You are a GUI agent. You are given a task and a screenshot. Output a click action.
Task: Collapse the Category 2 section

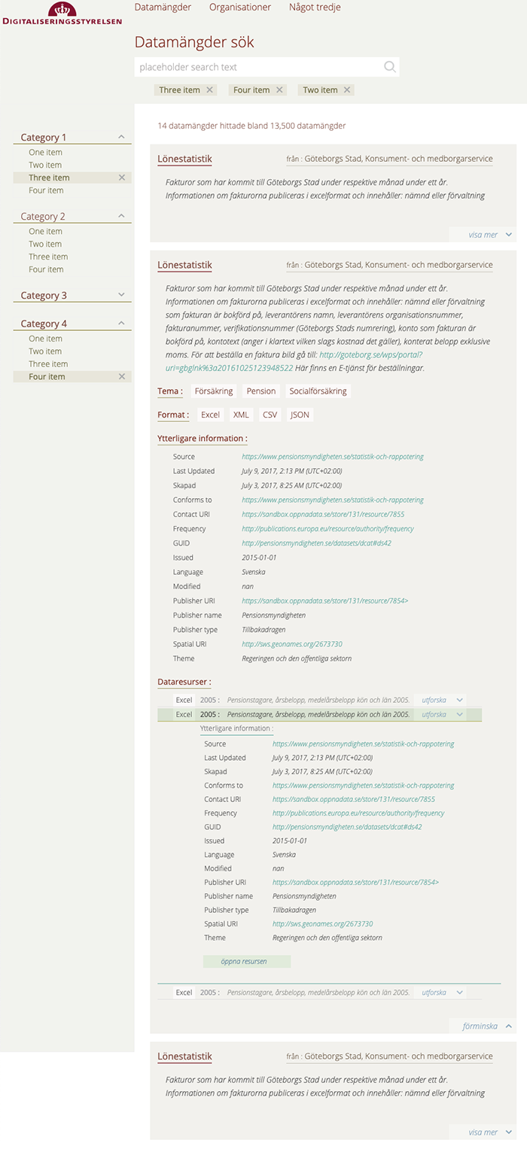pyautogui.click(x=122, y=216)
